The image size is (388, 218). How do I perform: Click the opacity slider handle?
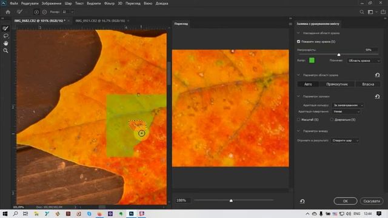[x=339, y=54]
